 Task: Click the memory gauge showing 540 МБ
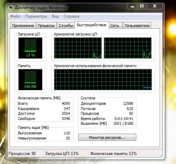pyautogui.click(x=30, y=79)
